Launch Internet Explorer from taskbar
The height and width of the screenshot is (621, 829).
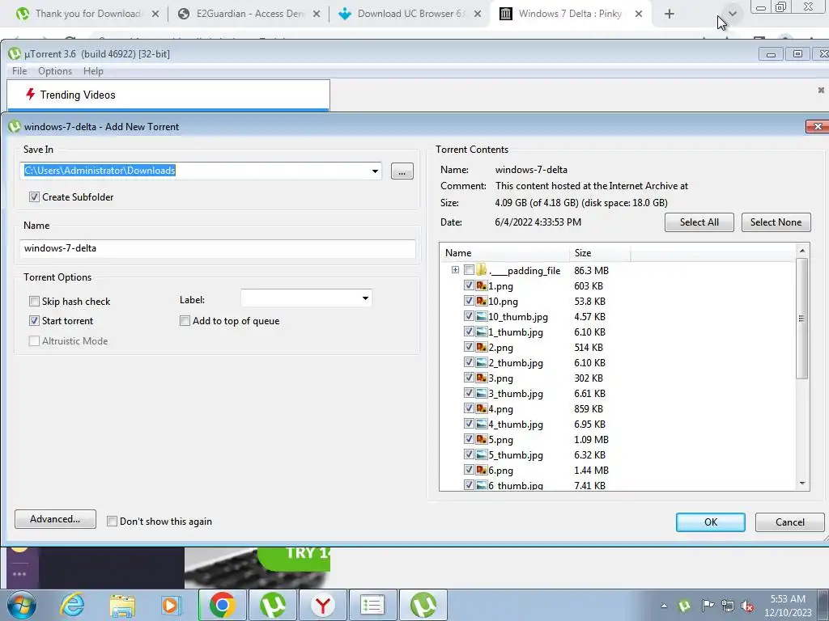click(x=72, y=605)
